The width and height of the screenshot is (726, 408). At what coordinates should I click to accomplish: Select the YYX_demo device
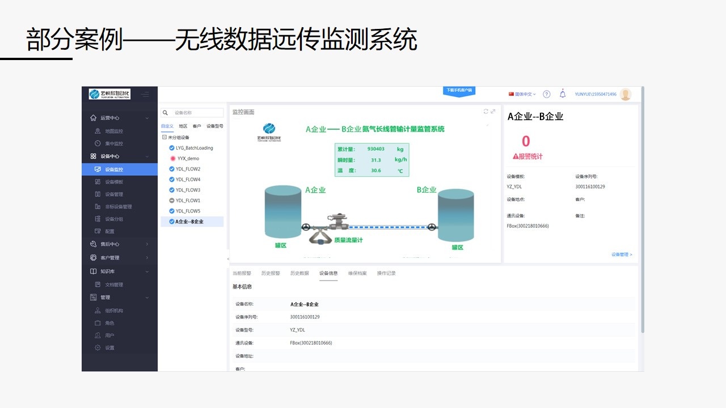(188, 159)
